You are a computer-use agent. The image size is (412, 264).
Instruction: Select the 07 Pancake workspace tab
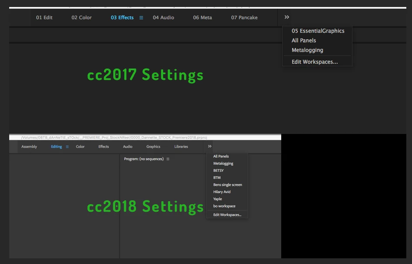pyautogui.click(x=244, y=17)
